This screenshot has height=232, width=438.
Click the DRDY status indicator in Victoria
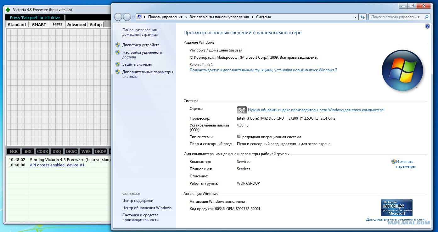100,151
